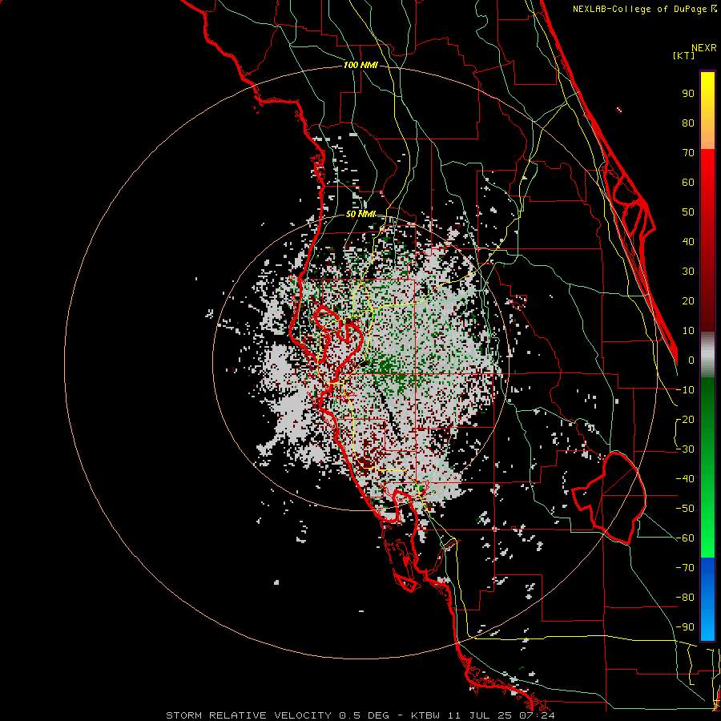Click the 11 JUL 25 date in the caption
Screen dimensions: 721x721
481,715
